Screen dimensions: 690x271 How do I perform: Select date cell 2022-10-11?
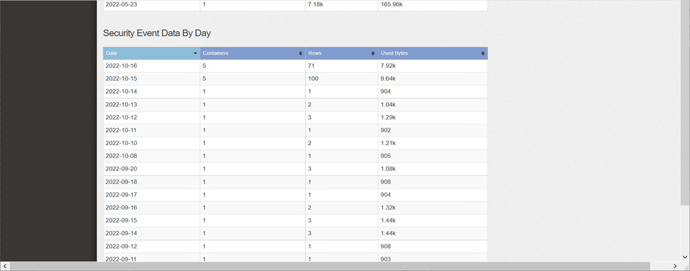(122, 130)
